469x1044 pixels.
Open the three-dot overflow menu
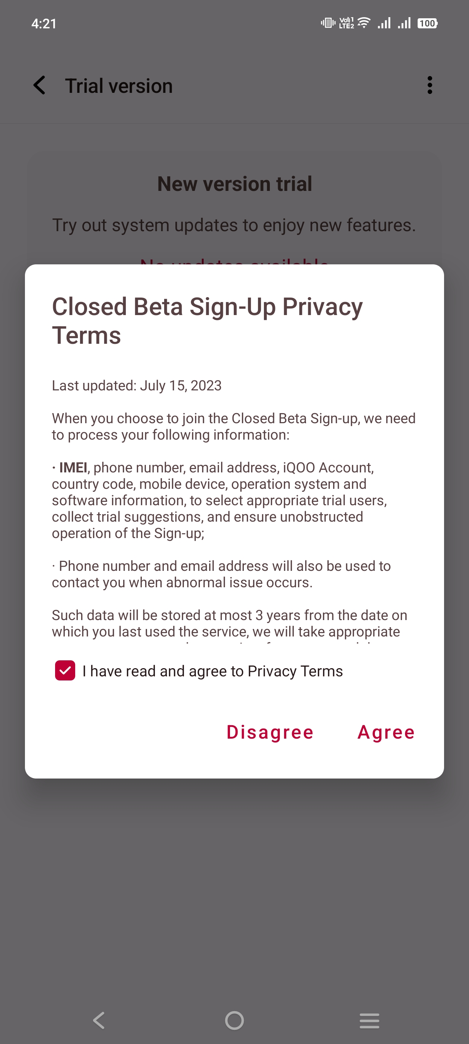(x=429, y=85)
